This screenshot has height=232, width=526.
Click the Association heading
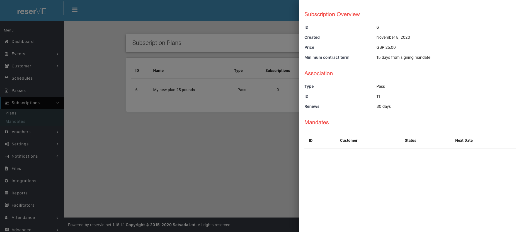319,73
